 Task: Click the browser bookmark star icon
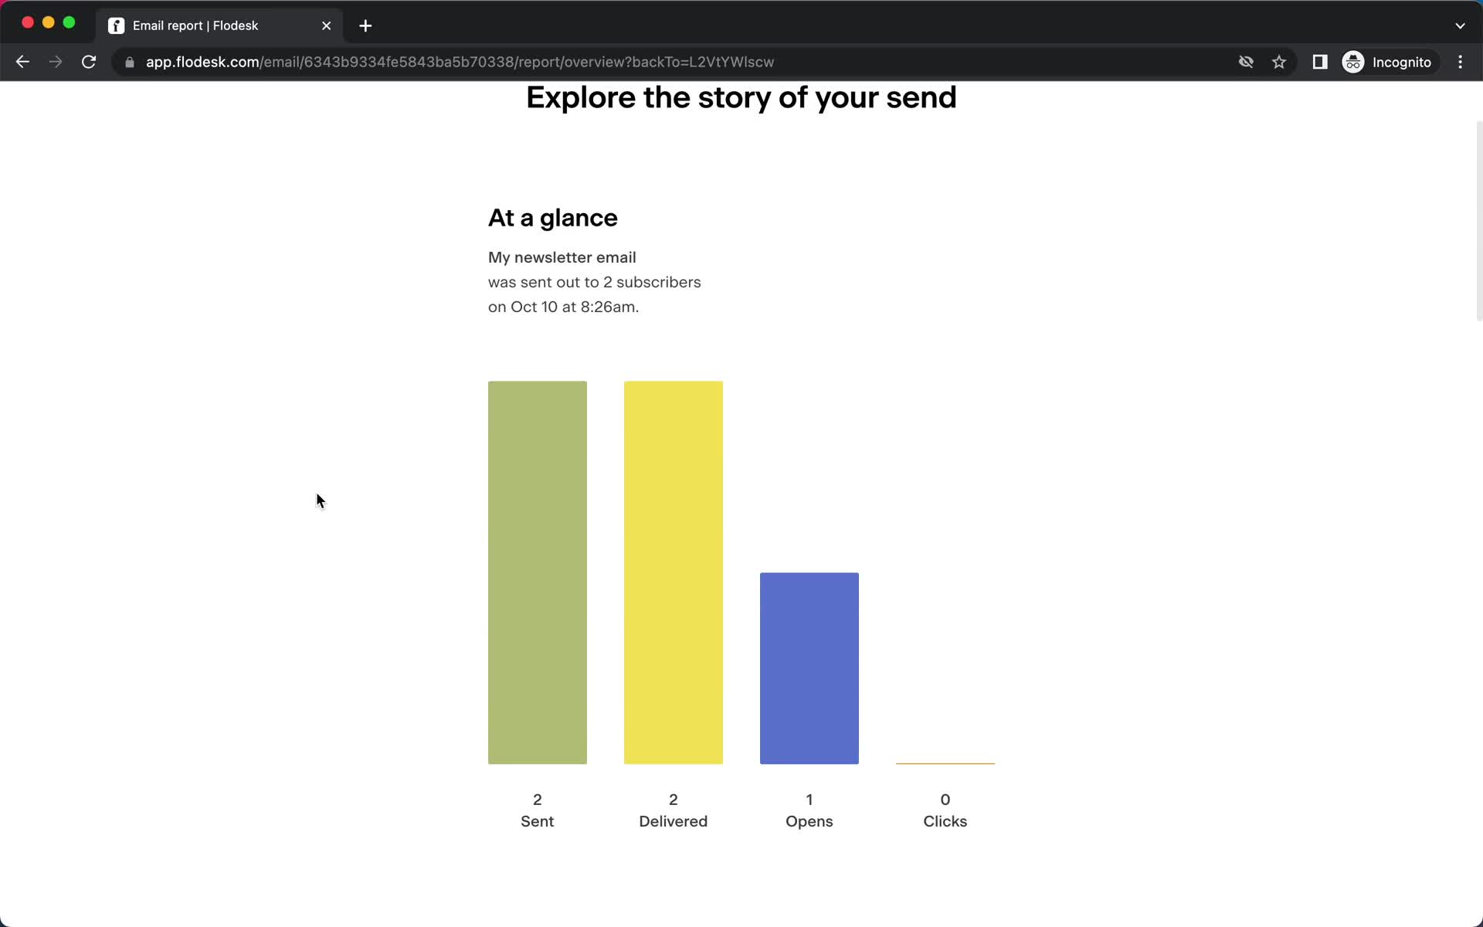click(1279, 62)
